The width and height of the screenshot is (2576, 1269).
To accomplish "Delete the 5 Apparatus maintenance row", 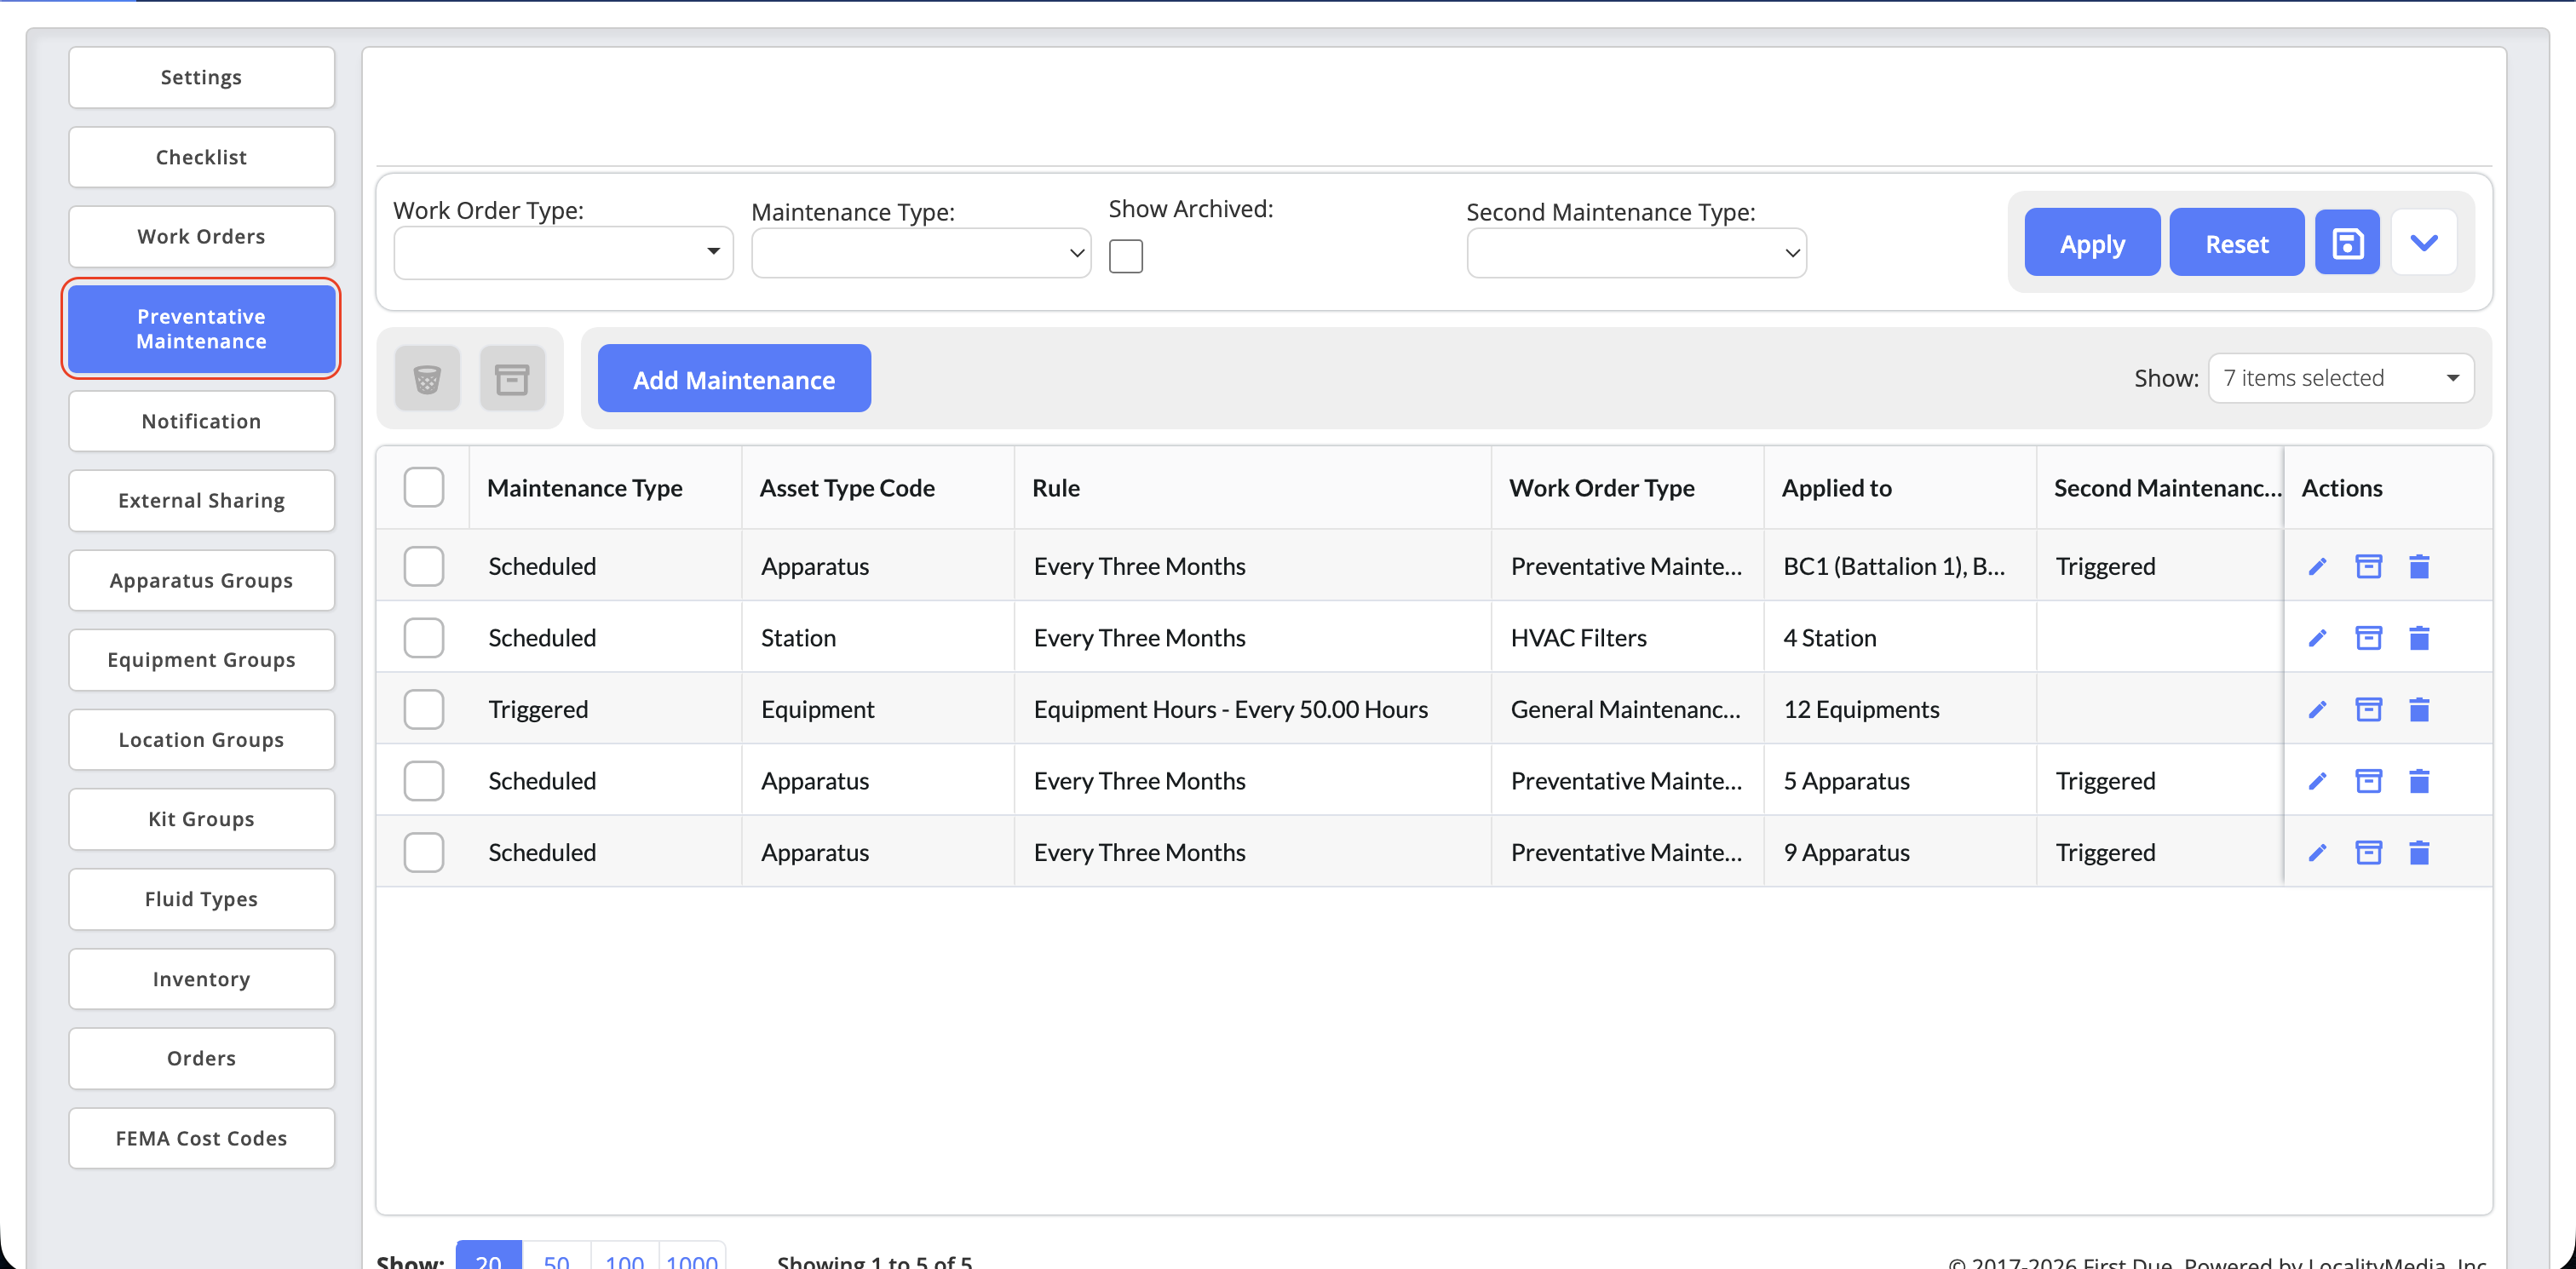I will click(2419, 781).
